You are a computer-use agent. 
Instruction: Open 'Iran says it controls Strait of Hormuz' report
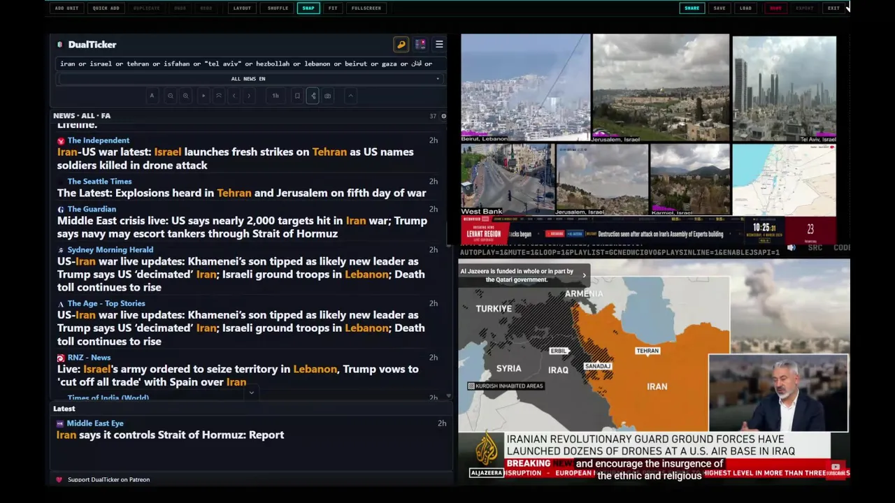[x=170, y=435]
